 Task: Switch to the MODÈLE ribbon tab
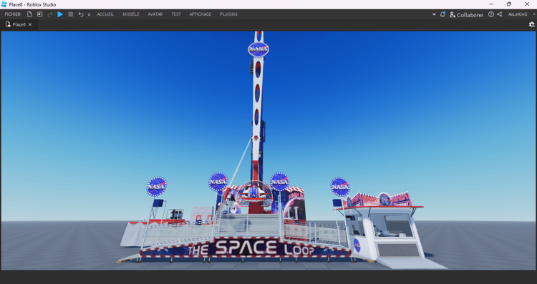131,14
